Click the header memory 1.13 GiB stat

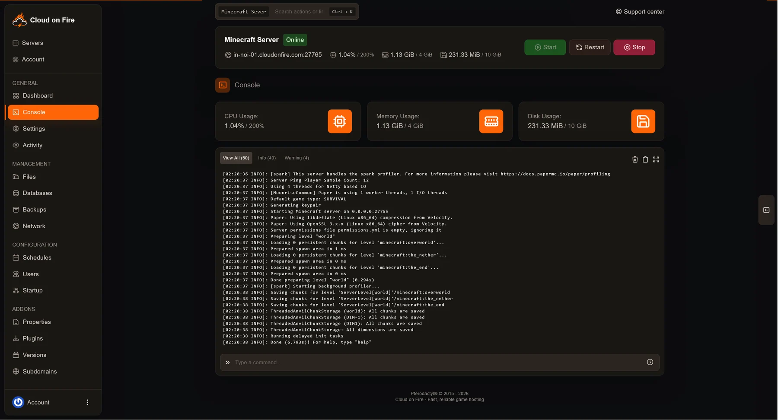(407, 55)
